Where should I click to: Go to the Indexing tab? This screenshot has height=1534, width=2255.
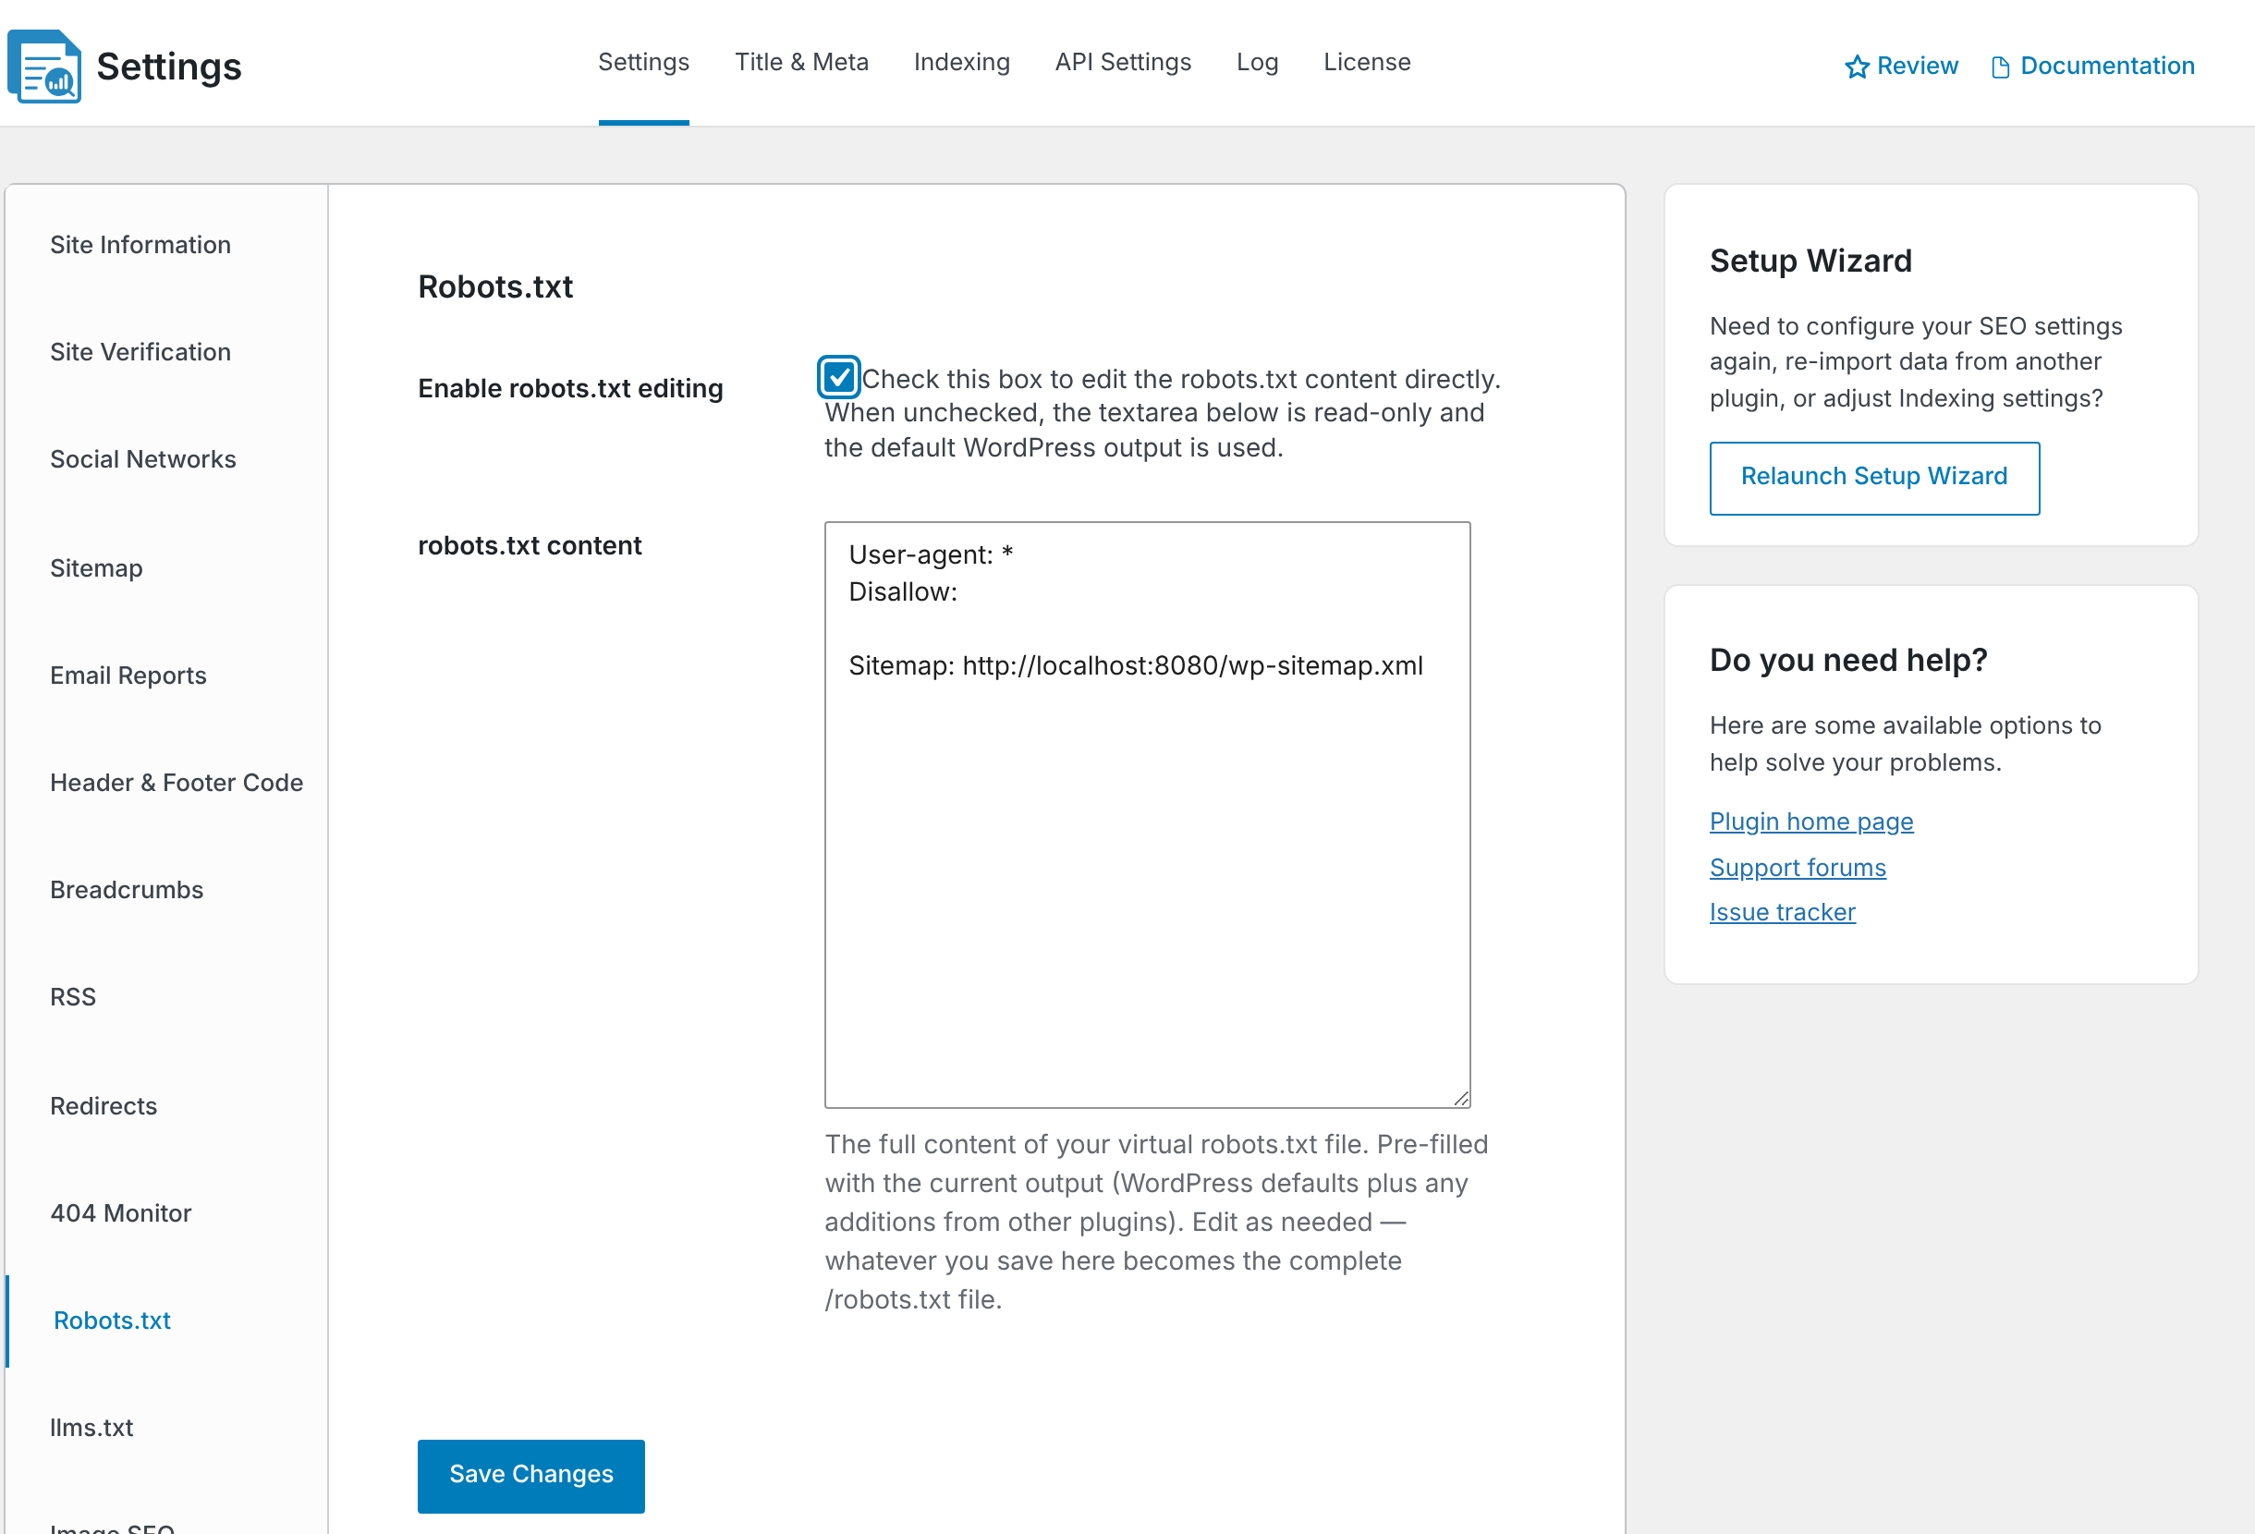point(961,62)
